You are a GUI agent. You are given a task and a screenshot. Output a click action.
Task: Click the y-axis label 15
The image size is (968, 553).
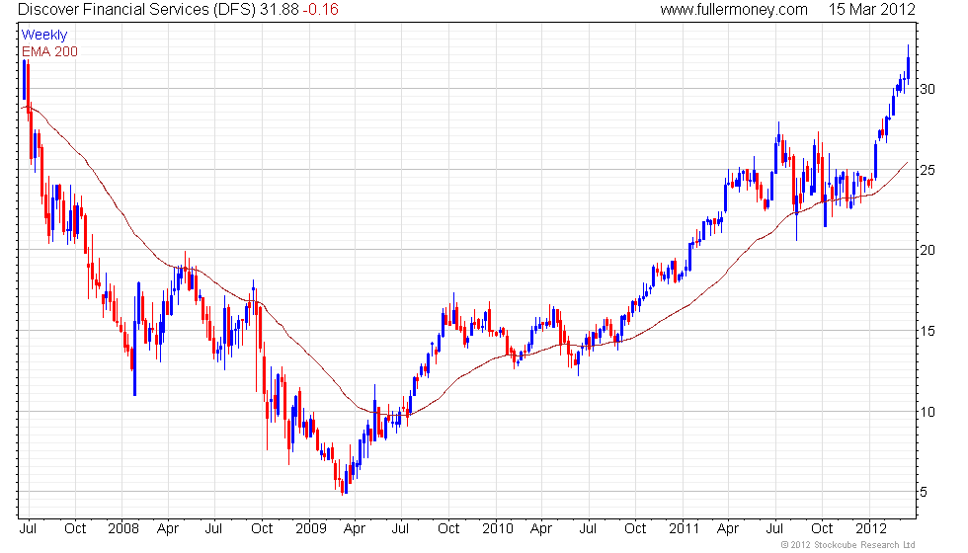(928, 331)
